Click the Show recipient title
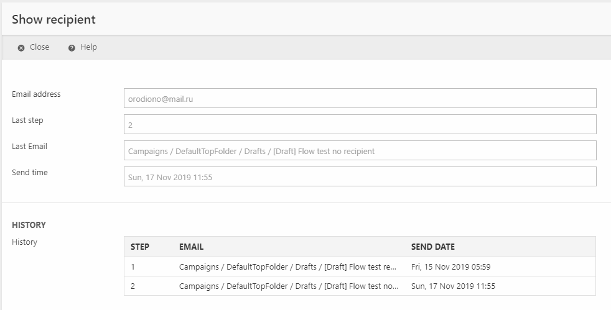Image resolution: width=611 pixels, height=310 pixels. (54, 19)
